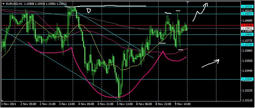Click the 1.16073 cyan price label
Screen dimensions: 255x108
tap(247, 14)
